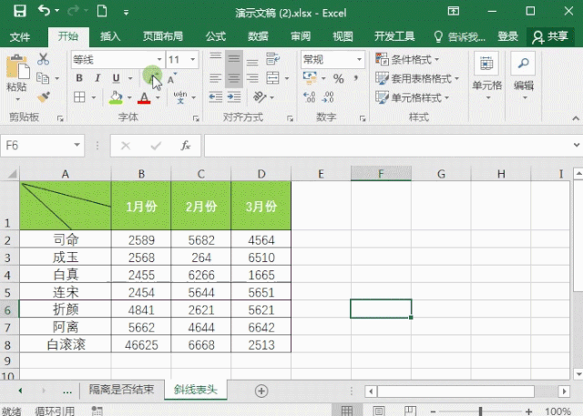Open the 文件 file menu
Image resolution: width=583 pixels, height=416 pixels.
(20, 36)
